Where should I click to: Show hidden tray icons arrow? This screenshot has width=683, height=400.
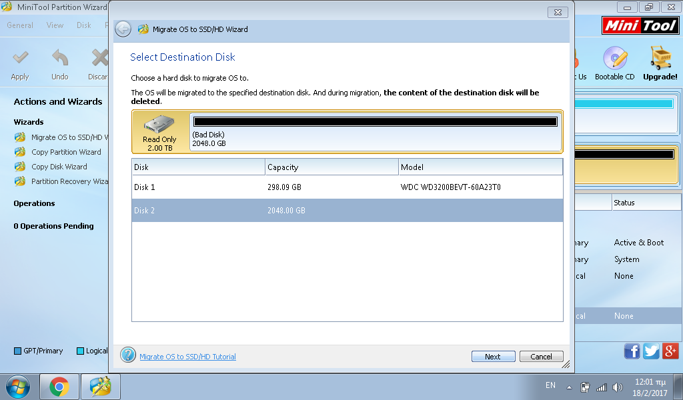click(569, 387)
